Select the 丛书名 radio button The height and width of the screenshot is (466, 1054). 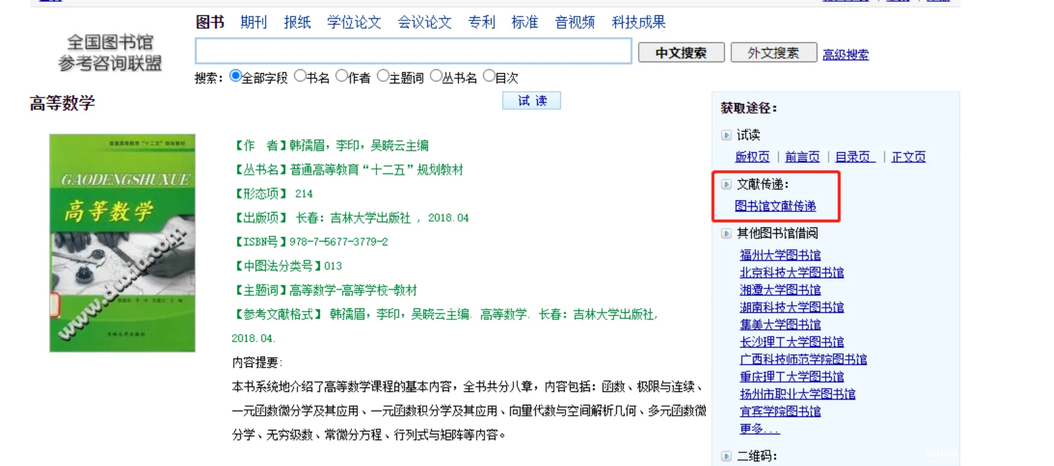436,76
